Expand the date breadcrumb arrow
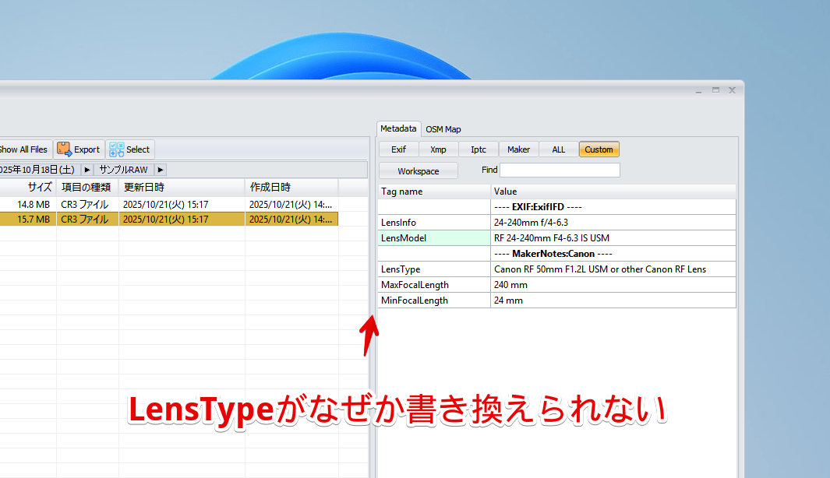The height and width of the screenshot is (478, 830). point(87,169)
